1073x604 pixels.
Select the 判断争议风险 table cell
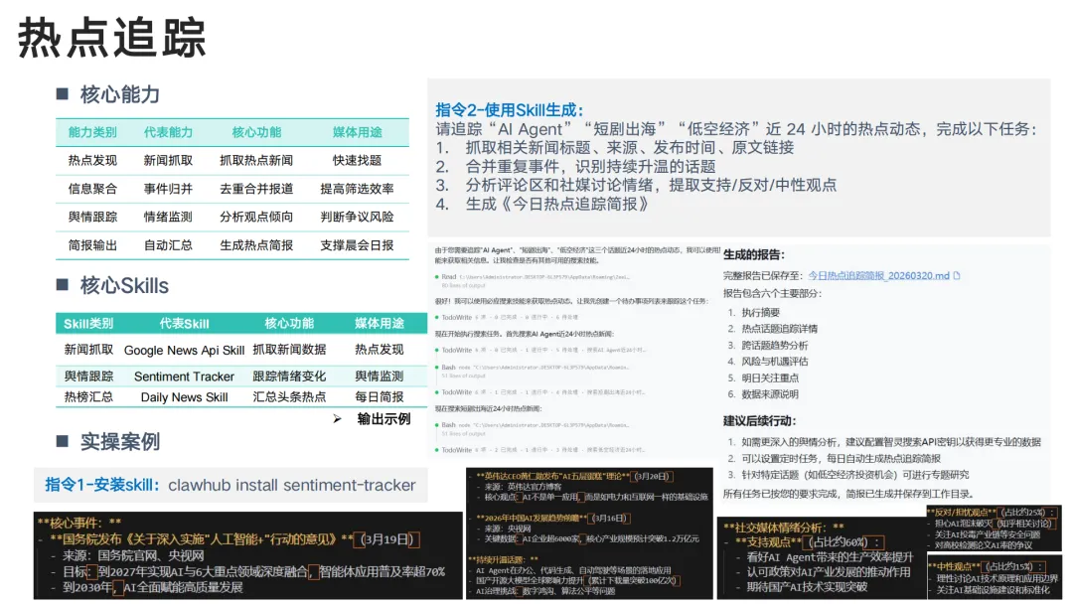click(357, 217)
